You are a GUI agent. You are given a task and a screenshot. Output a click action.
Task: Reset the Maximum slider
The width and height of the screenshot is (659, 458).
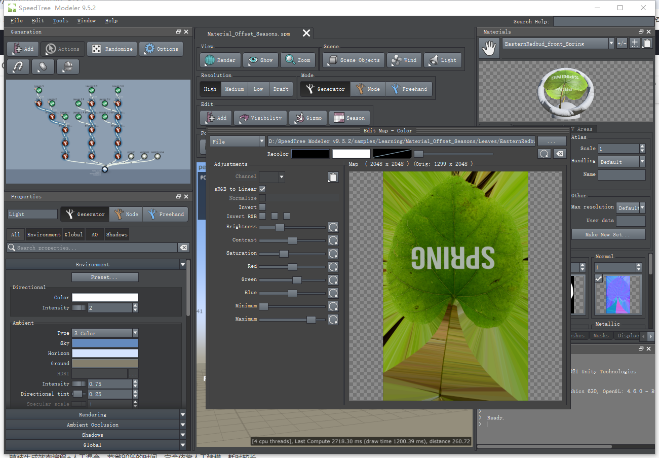point(333,319)
